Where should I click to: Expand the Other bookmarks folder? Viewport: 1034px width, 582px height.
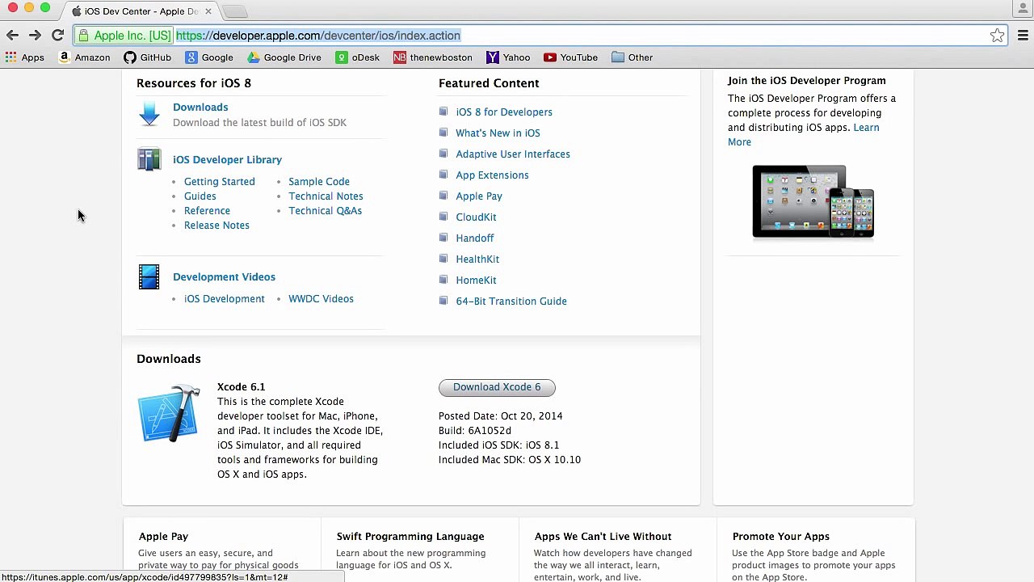(x=633, y=57)
